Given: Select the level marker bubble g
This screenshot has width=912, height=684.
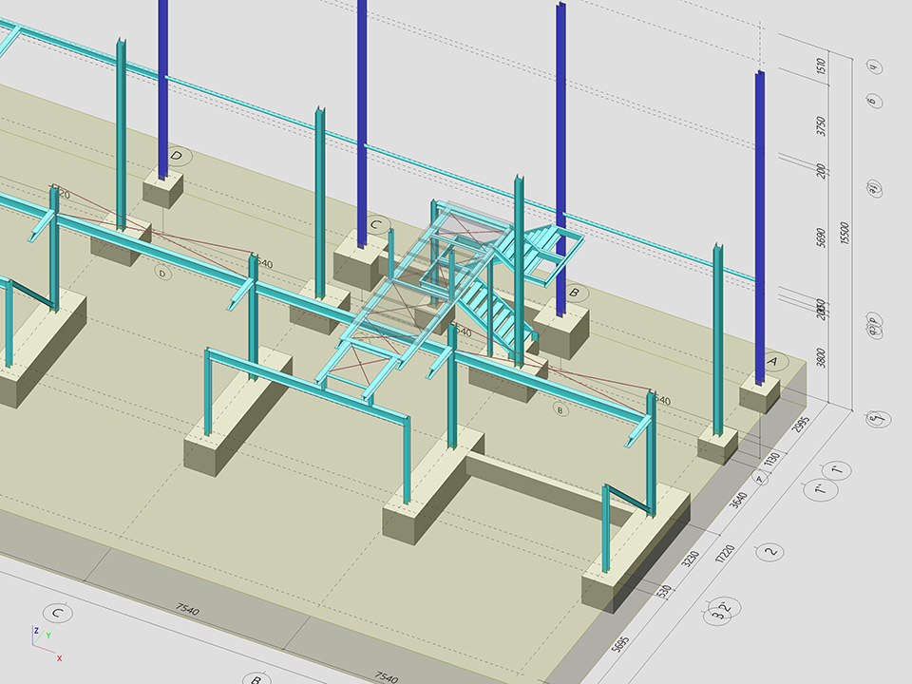Looking at the screenshot, I should coord(874,100).
